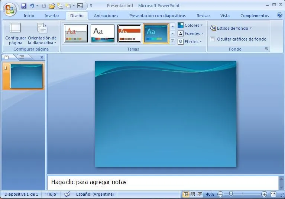Enable Ocultar gráficos de fondo checkbox
This screenshot has height=199, width=285.
pyautogui.click(x=212, y=39)
